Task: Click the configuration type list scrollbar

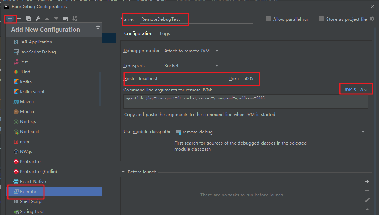Action: pos(100,89)
